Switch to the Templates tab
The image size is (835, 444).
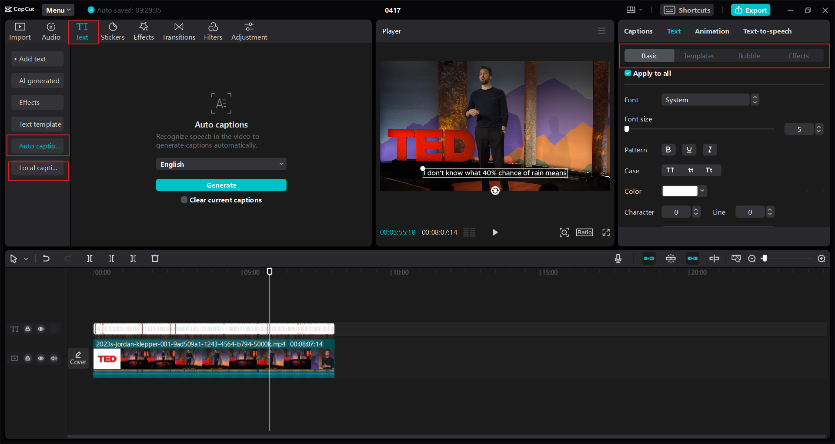coord(698,56)
